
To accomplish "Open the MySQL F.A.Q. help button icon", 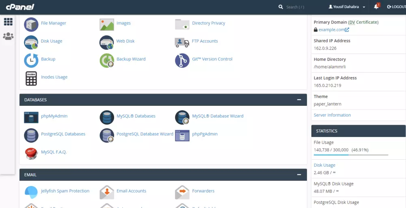I will click(x=31, y=153).
